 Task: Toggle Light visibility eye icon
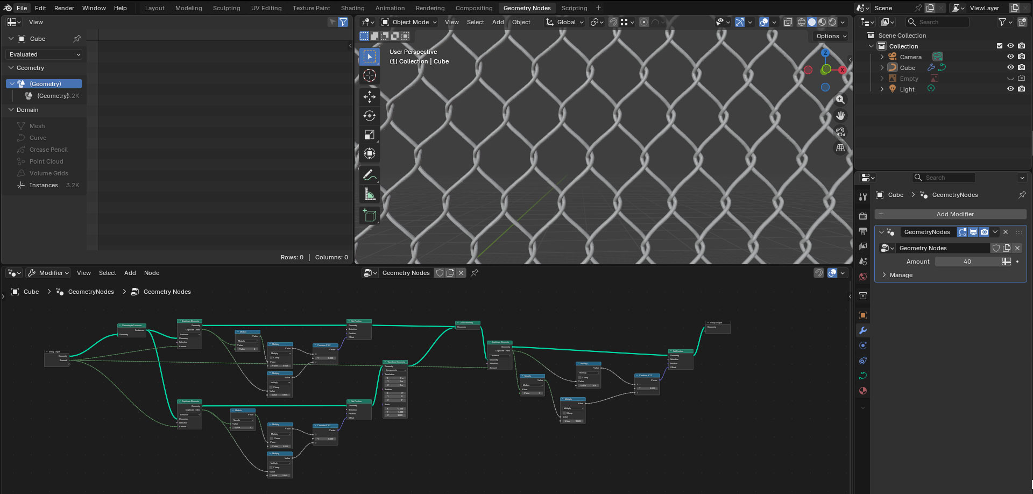tap(1010, 89)
